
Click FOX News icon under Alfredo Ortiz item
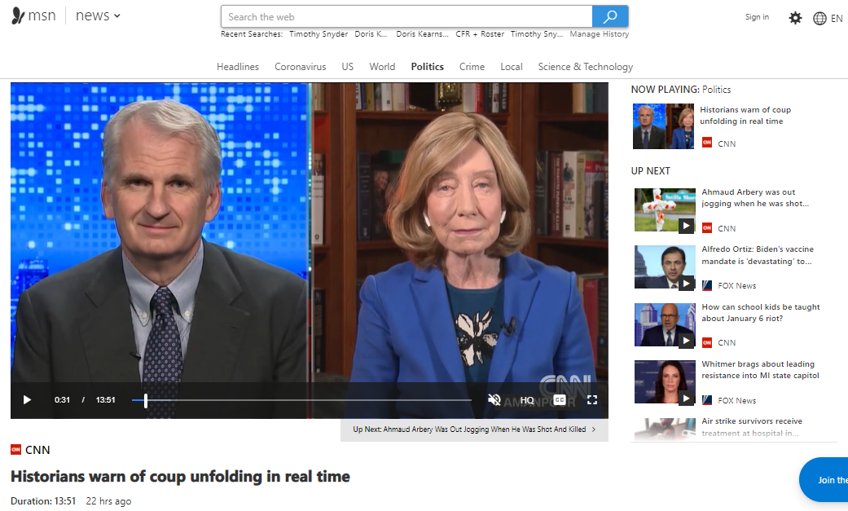[707, 285]
